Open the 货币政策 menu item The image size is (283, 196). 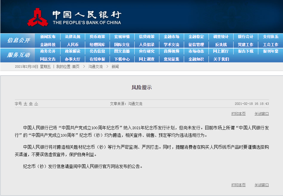point(97,37)
